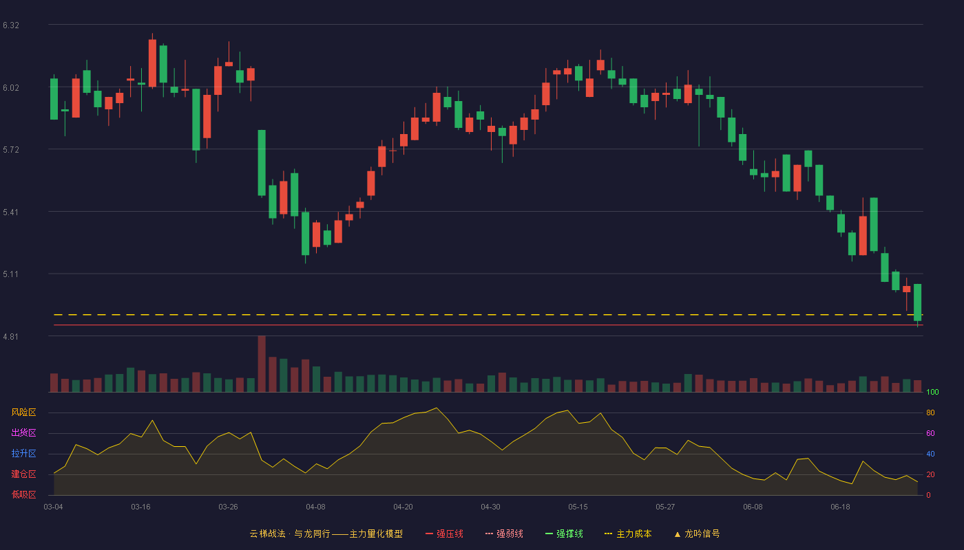Click the 5.72 price axis label
This screenshot has width=964, height=550.
pyautogui.click(x=11, y=149)
